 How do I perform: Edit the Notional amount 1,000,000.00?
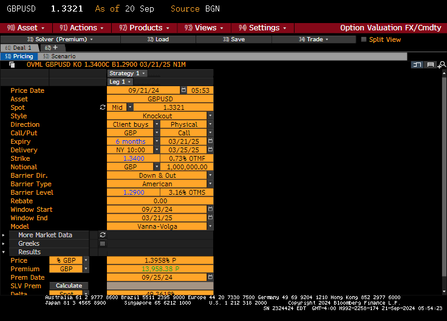pos(186,167)
